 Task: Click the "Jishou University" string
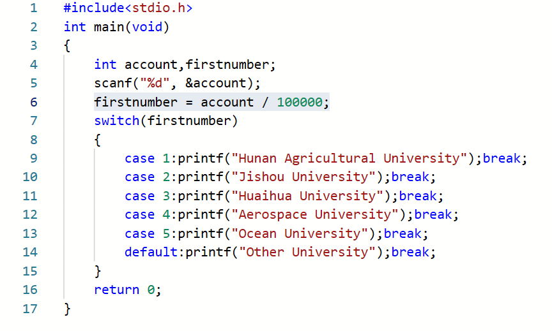303,177
